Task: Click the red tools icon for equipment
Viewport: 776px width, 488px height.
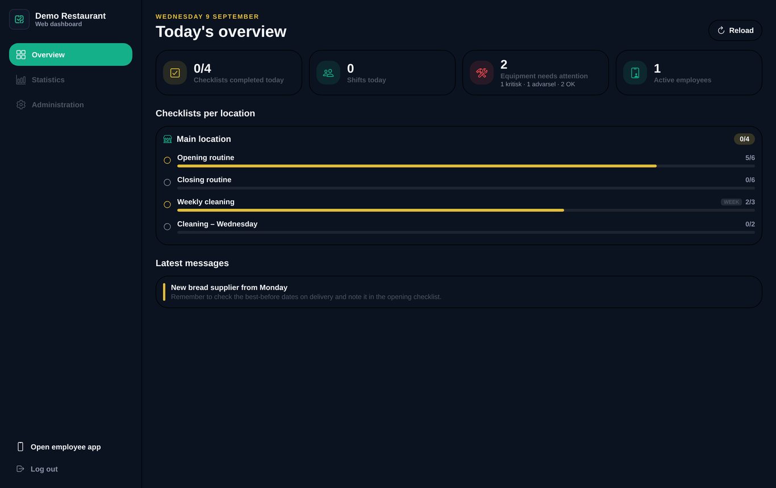Action: point(482,73)
